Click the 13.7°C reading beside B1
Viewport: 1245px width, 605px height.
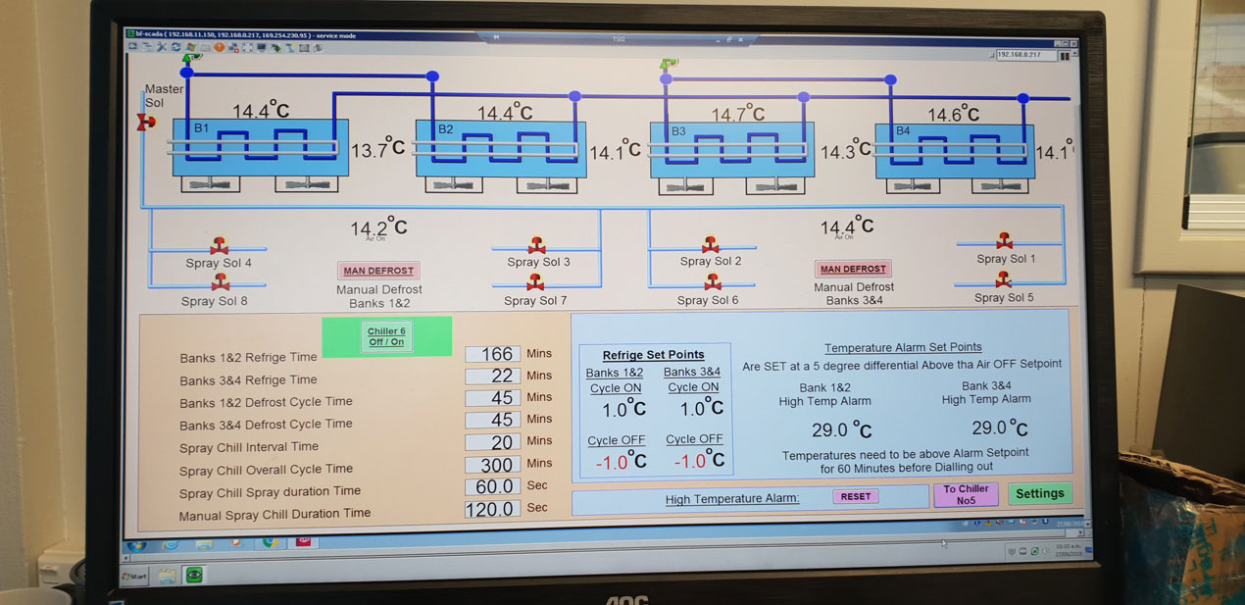(x=378, y=149)
